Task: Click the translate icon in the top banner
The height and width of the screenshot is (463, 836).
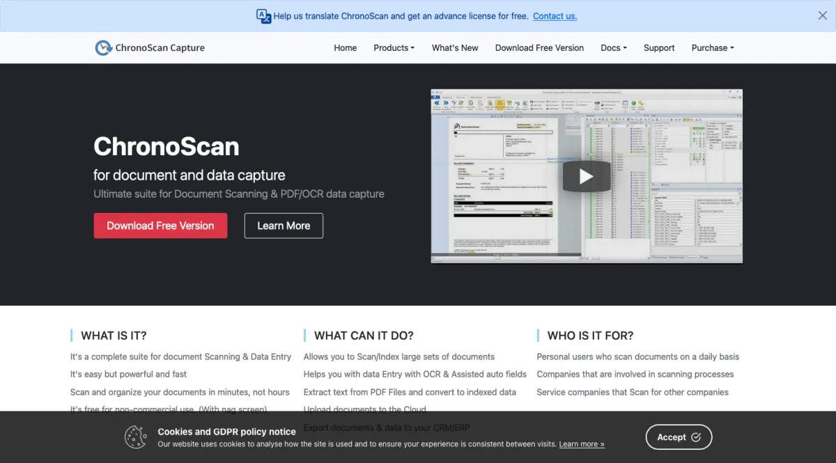Action: [263, 16]
